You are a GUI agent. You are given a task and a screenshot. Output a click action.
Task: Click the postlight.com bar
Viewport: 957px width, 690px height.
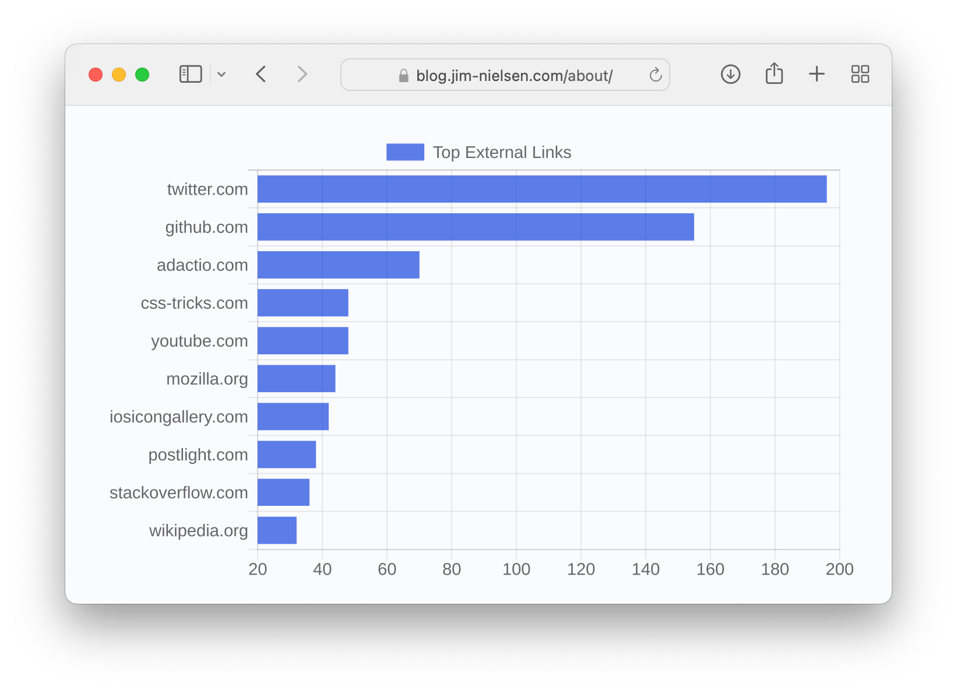tap(287, 454)
